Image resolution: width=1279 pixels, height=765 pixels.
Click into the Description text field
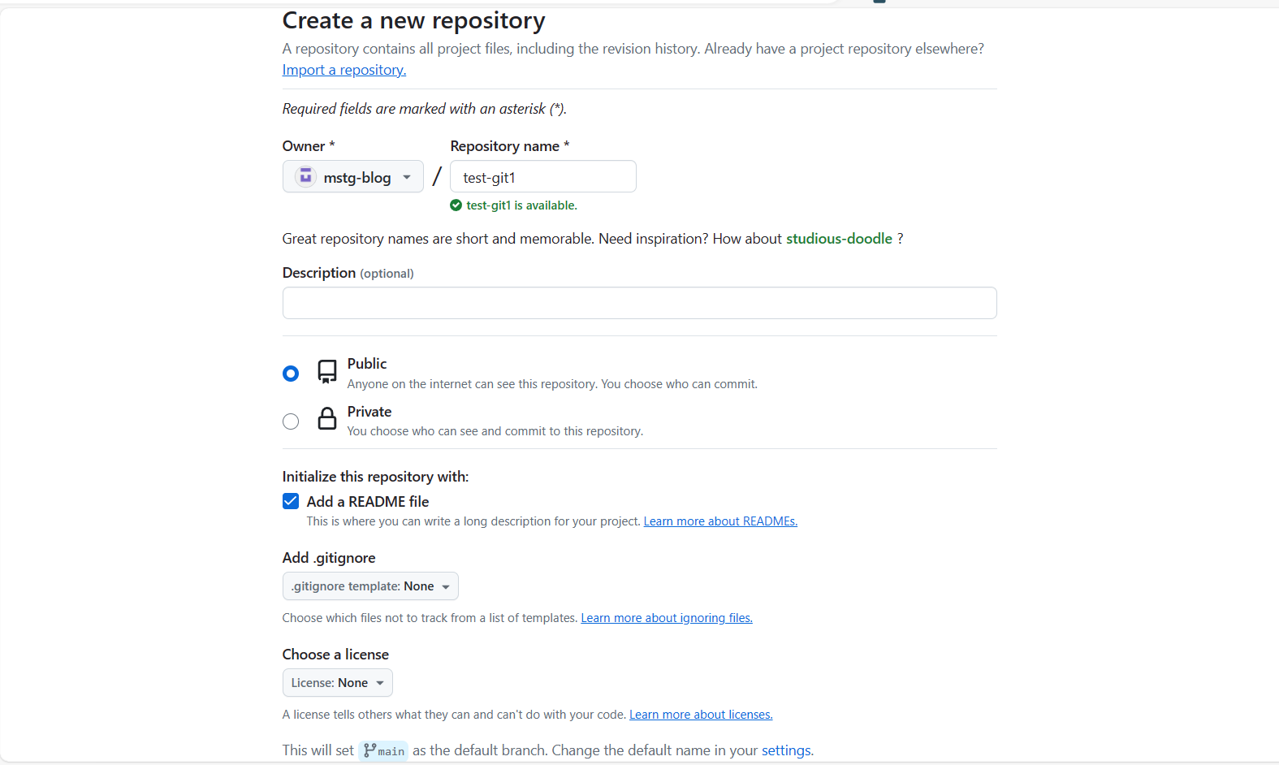[x=639, y=303]
